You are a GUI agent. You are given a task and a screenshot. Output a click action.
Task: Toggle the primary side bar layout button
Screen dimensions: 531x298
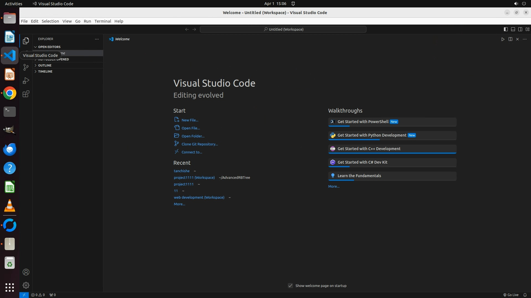(506, 29)
